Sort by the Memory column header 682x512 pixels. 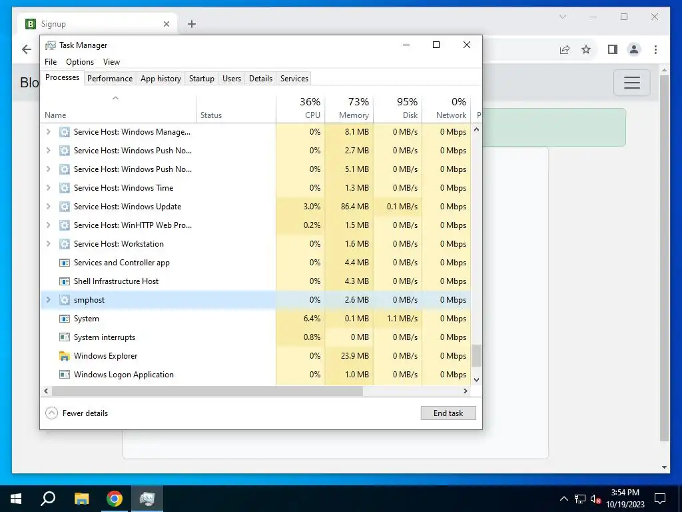349,109
